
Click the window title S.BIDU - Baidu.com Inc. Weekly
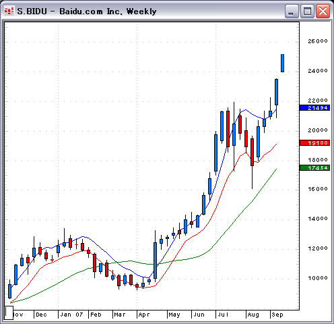87,11
